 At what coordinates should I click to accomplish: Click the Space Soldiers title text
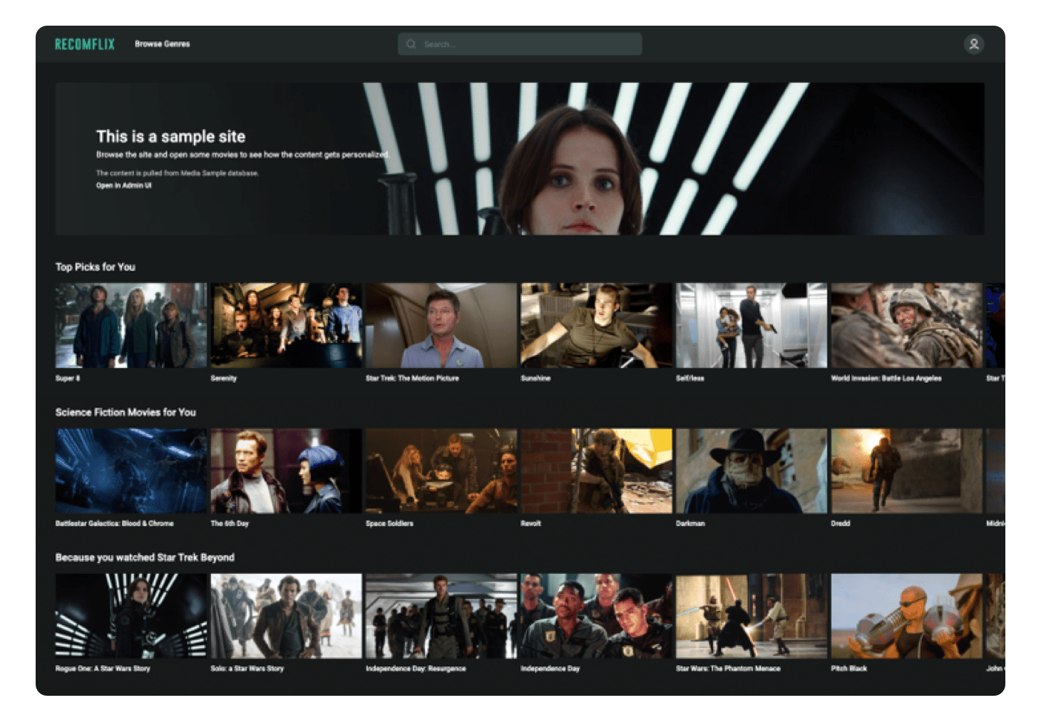(x=389, y=523)
